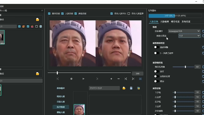Image resolution: width=204 pixels, height=115 pixels.
Task: Click the video clapperboard filter icon
Action: (x=32, y=26)
